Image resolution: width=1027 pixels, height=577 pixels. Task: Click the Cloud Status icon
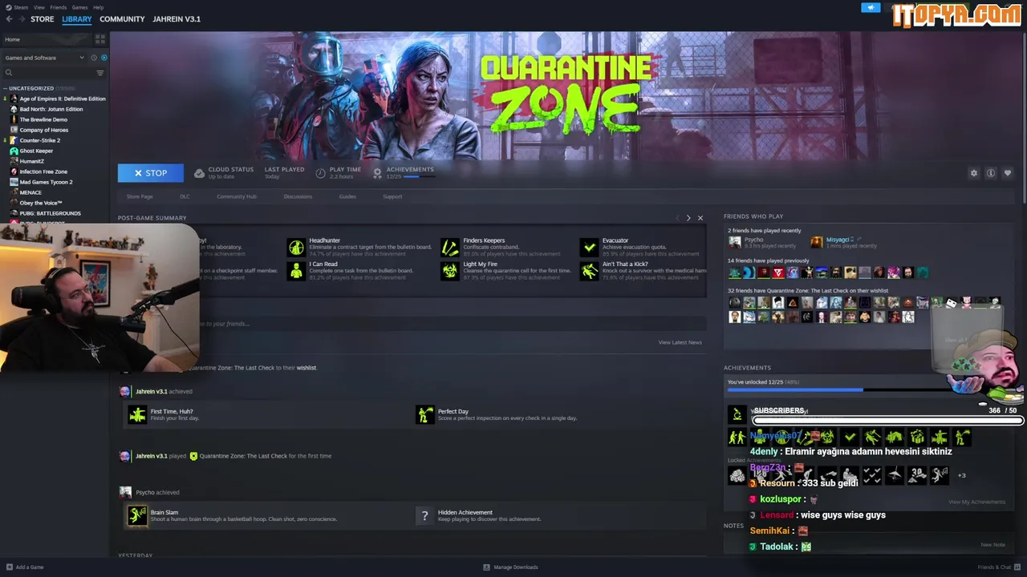tap(200, 173)
